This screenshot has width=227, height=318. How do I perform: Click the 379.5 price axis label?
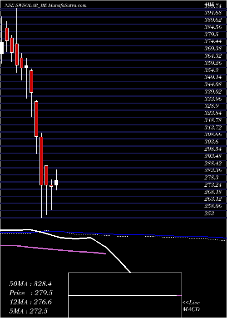(x=212, y=35)
